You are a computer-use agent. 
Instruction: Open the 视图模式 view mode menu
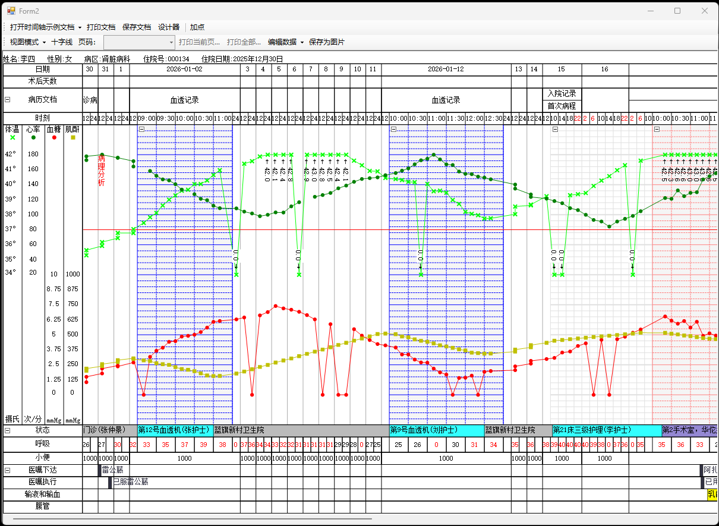[28, 42]
